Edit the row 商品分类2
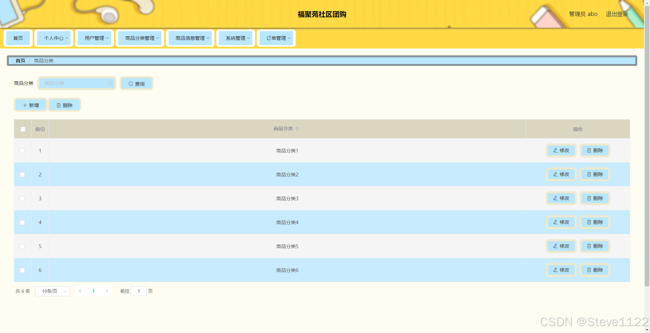The image size is (650, 333). click(x=561, y=174)
